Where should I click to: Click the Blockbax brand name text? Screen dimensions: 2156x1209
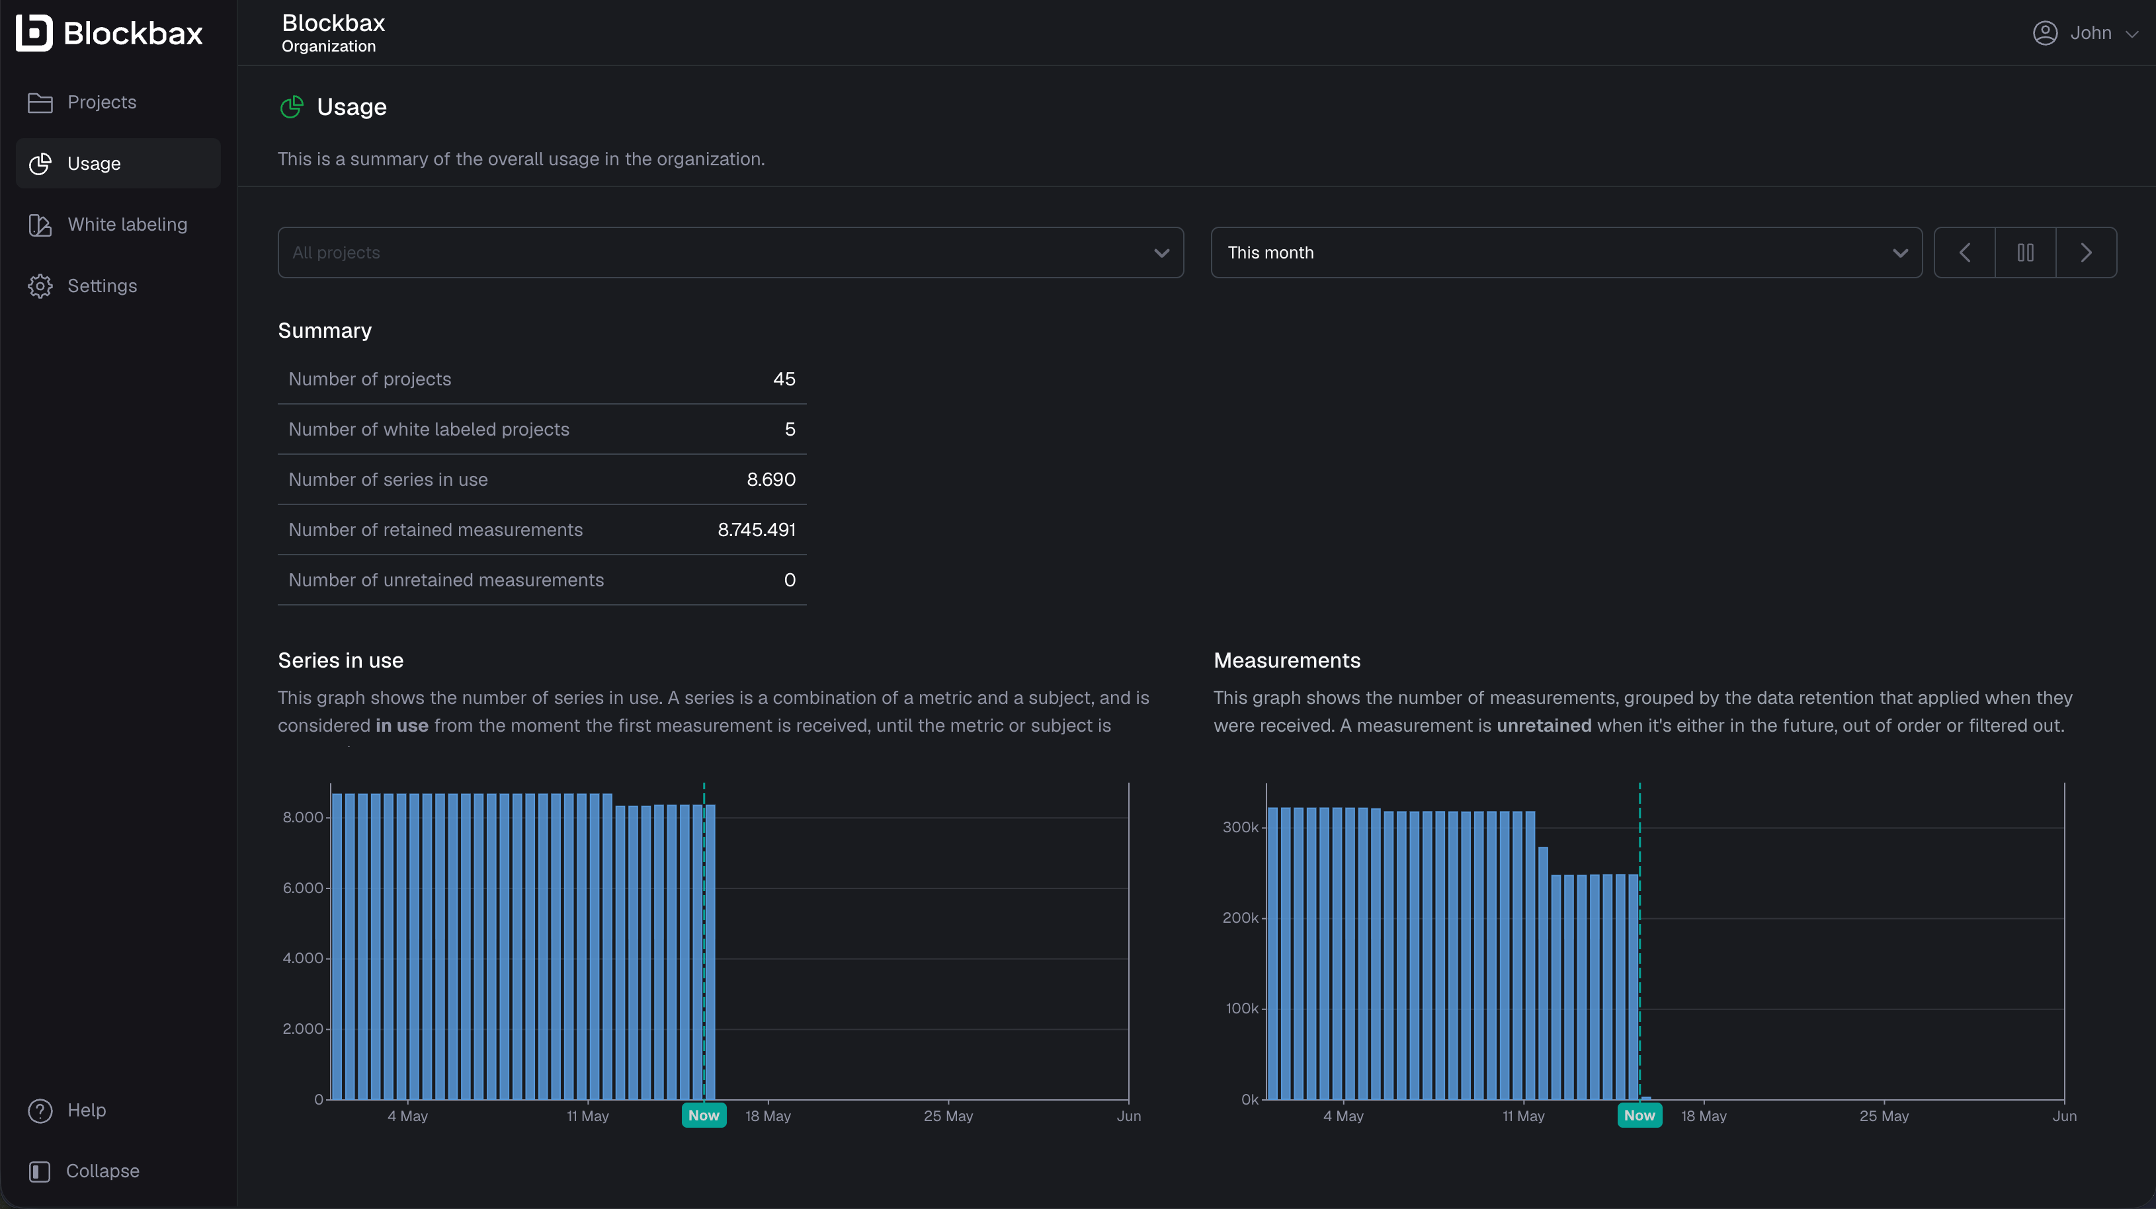pos(133,34)
